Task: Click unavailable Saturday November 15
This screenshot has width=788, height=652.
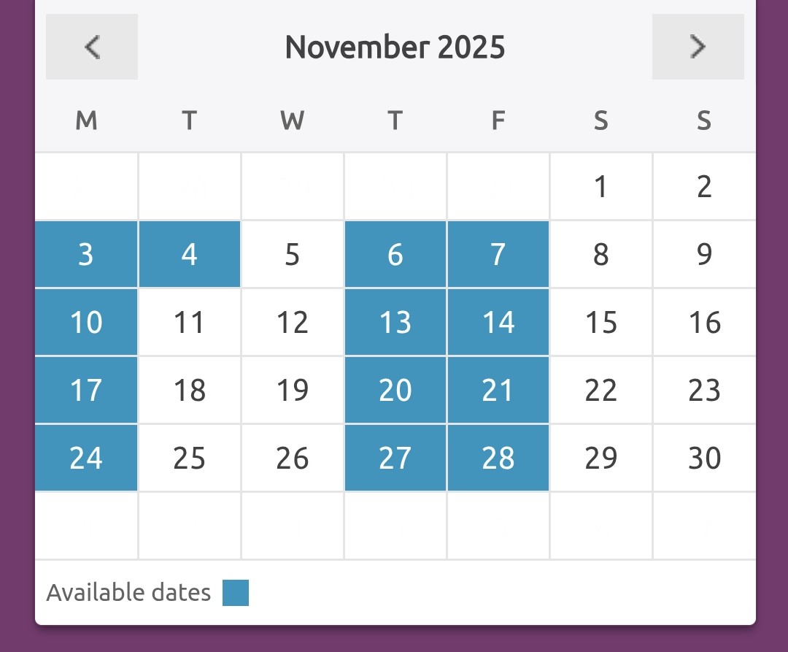Action: (601, 322)
